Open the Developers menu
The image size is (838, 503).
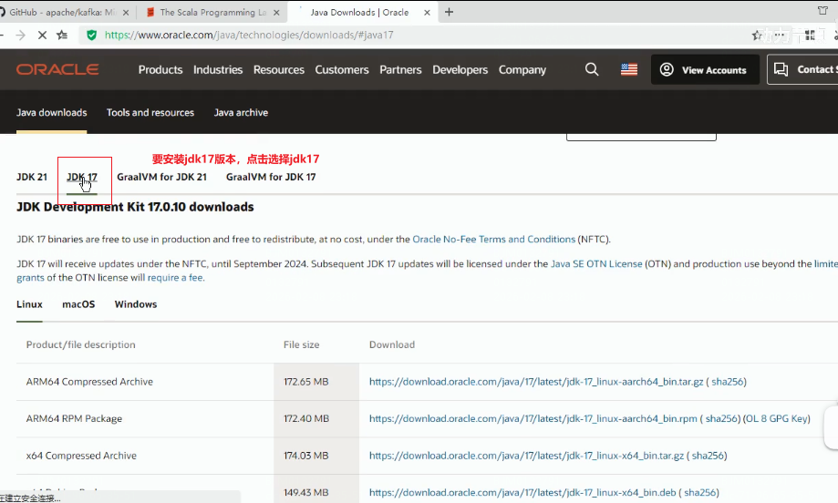pos(460,70)
